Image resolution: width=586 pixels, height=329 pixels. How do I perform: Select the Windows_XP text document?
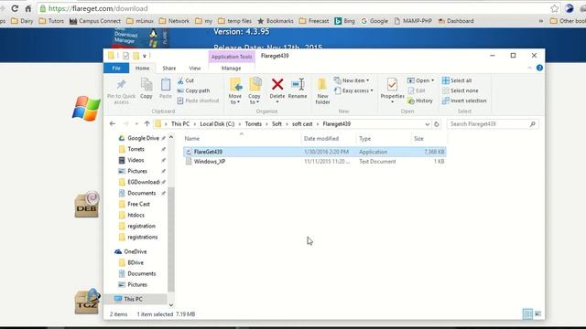tap(314, 162)
